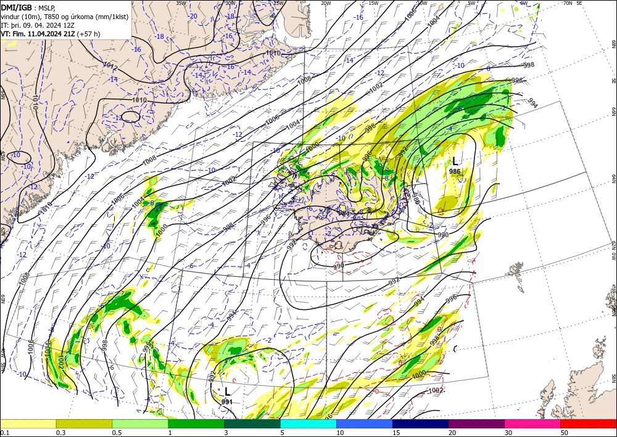Click the '15' legend scale value
The width and height of the screenshot is (617, 437).
coord(396,433)
